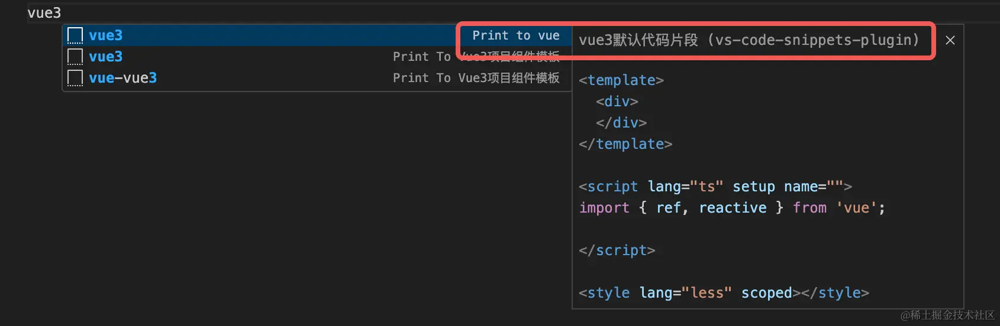The height and width of the screenshot is (326, 1000).
Task: Click the 'Print to vue' description text
Action: (x=515, y=35)
